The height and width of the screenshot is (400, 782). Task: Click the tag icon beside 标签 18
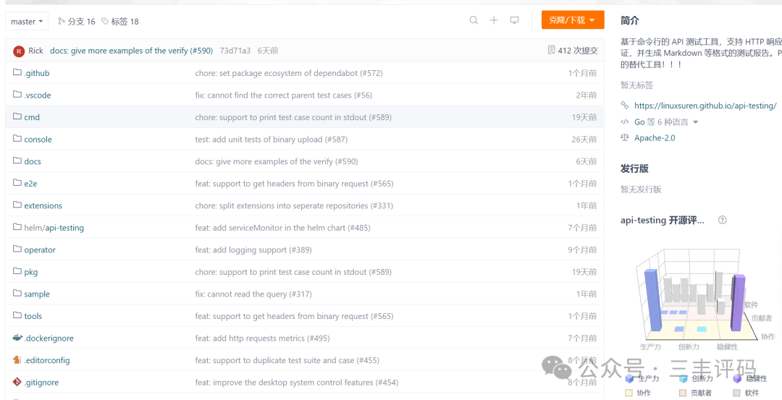[x=105, y=21]
